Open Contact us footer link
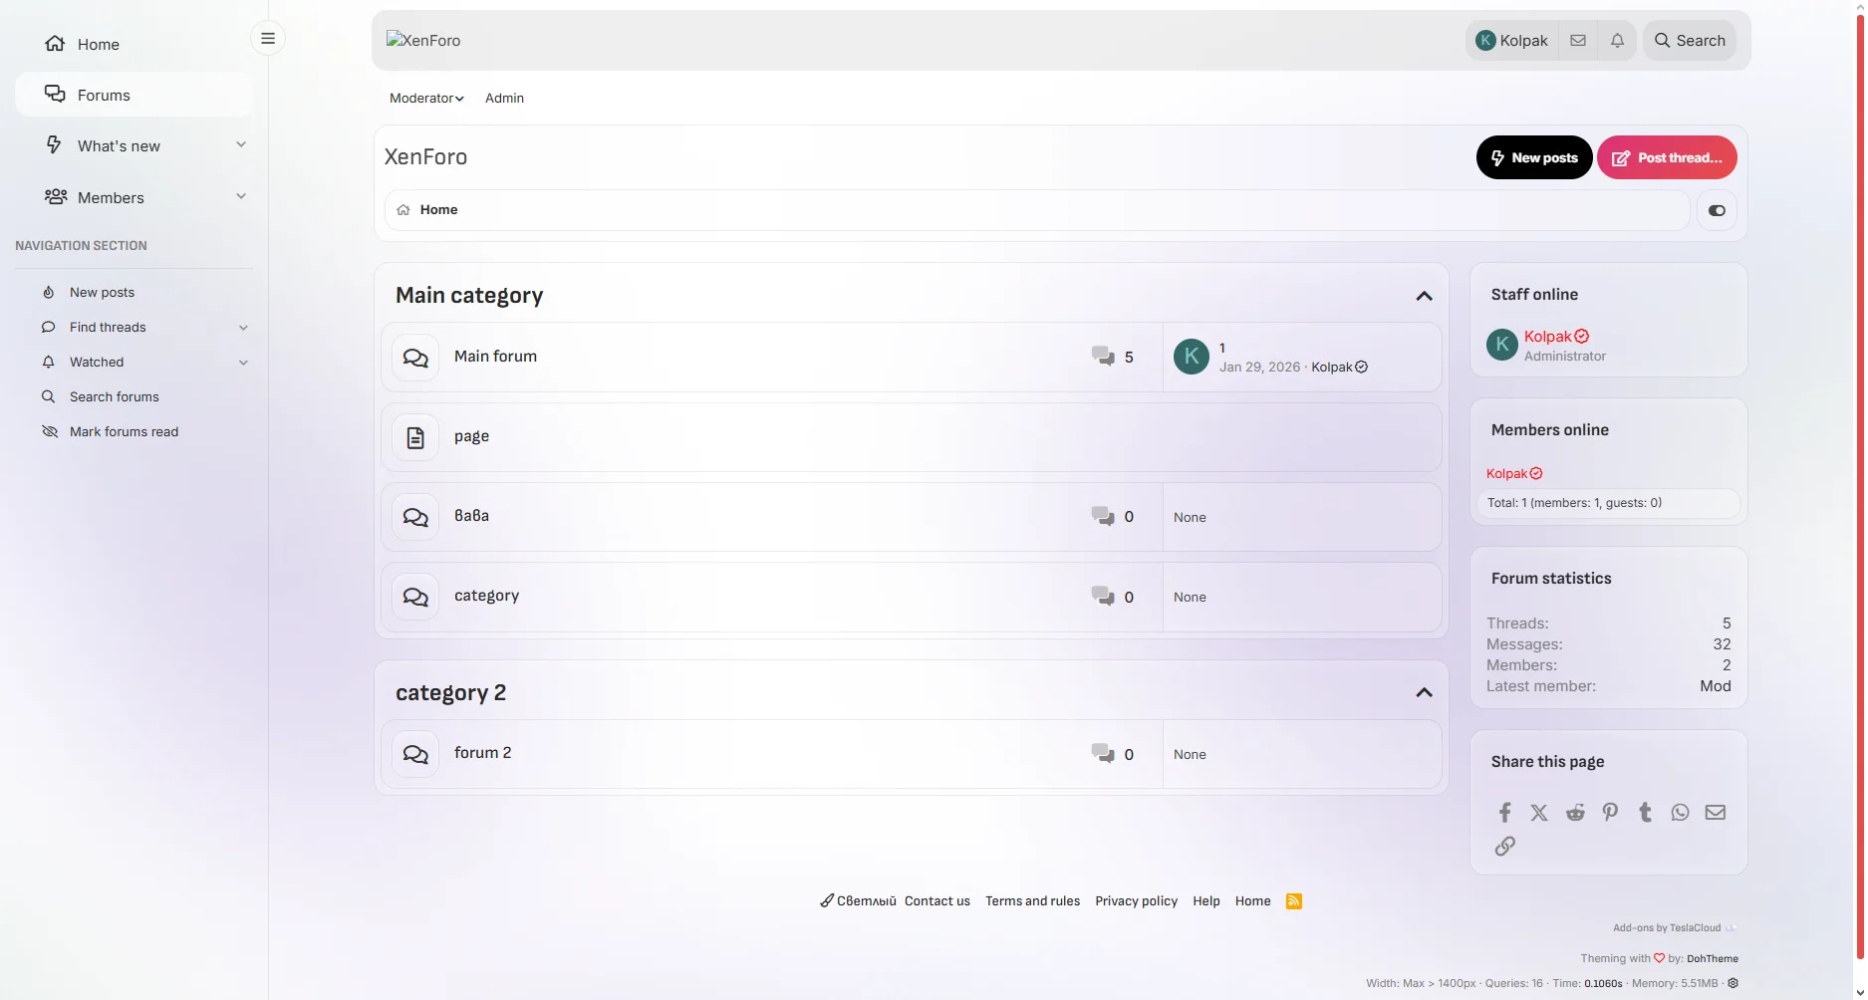This screenshot has width=1868, height=1000. [937, 901]
